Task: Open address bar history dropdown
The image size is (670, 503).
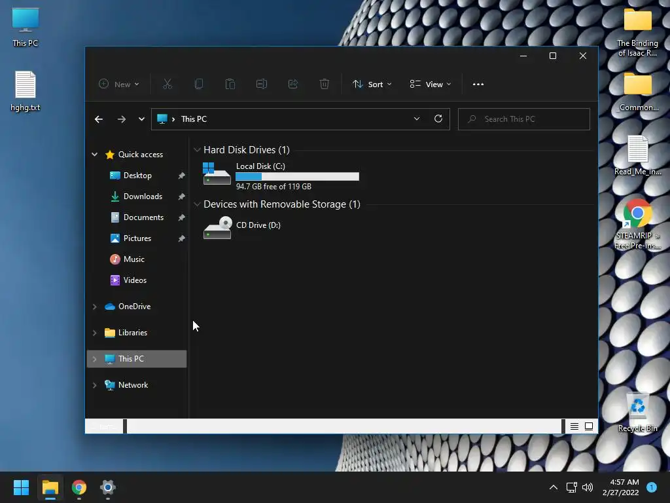Action: point(417,119)
